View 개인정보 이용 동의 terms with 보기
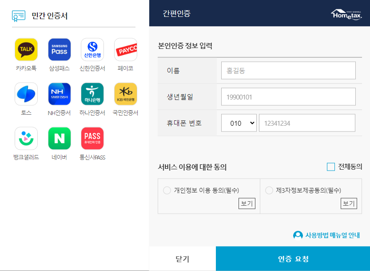Image resolution: width=370 pixels, height=271 pixels. point(247,203)
